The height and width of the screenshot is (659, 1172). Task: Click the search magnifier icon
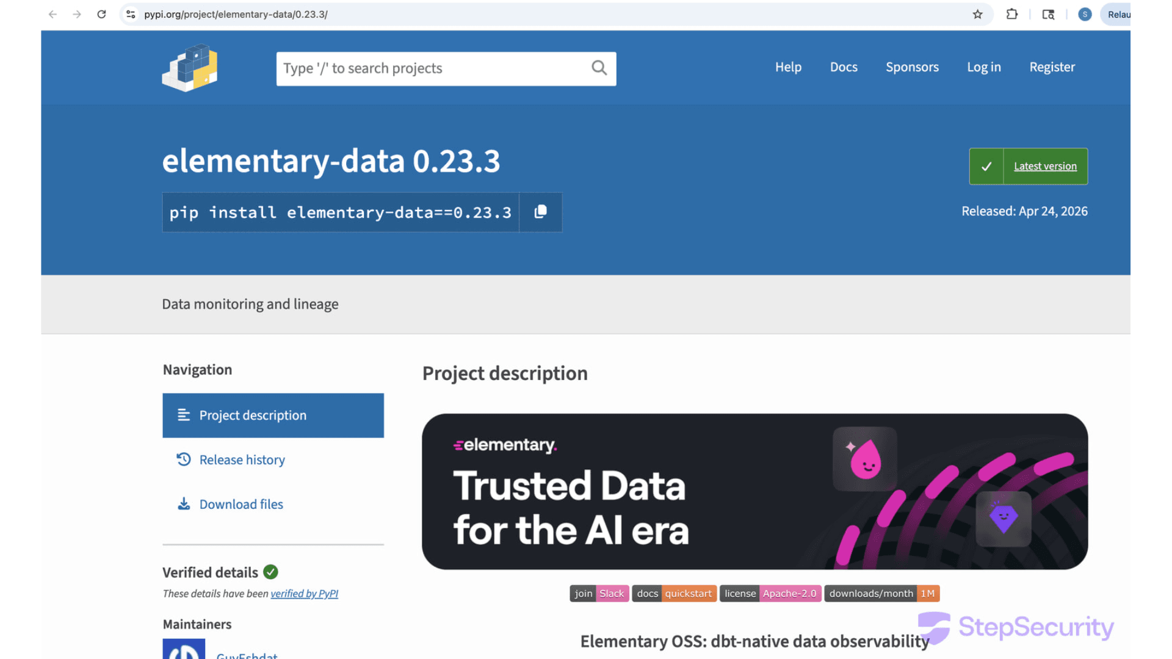coord(599,68)
